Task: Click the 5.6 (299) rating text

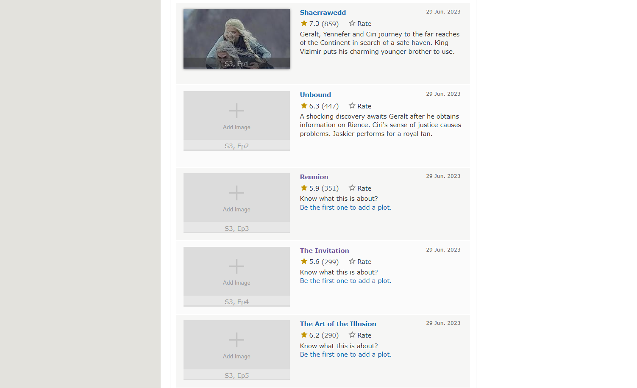Action: [324, 262]
